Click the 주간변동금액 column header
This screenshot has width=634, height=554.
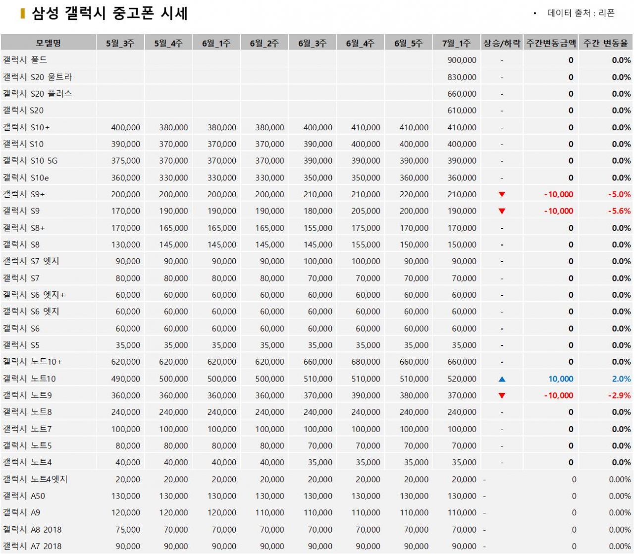coord(551,43)
